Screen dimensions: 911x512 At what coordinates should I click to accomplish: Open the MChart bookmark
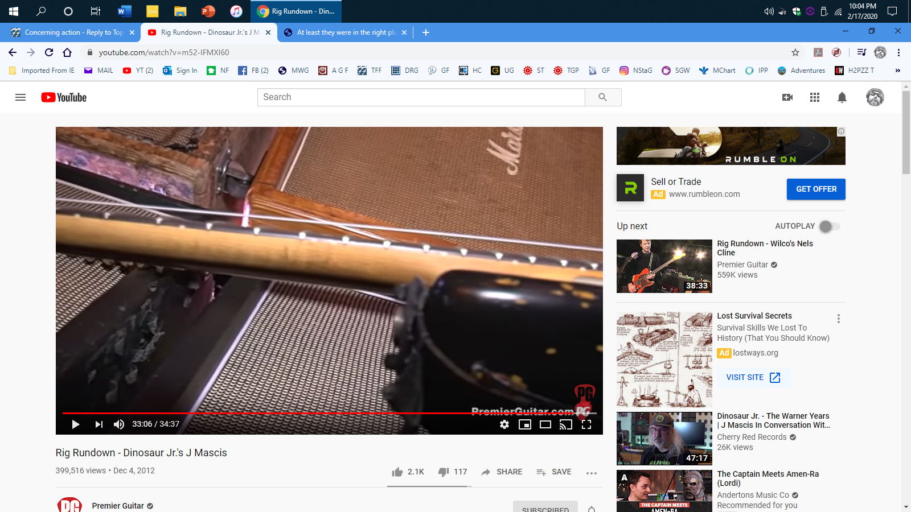pos(717,71)
